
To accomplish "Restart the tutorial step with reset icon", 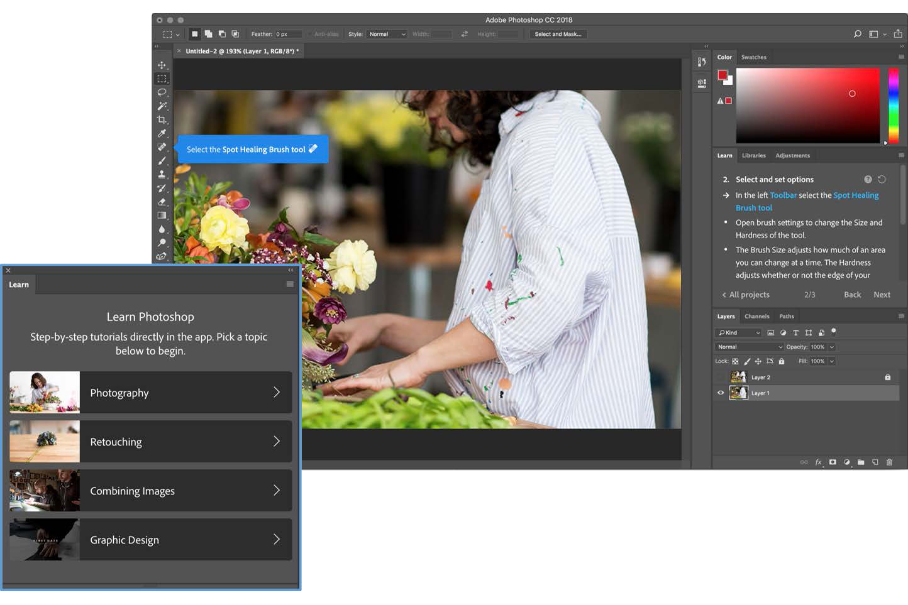I will [882, 179].
